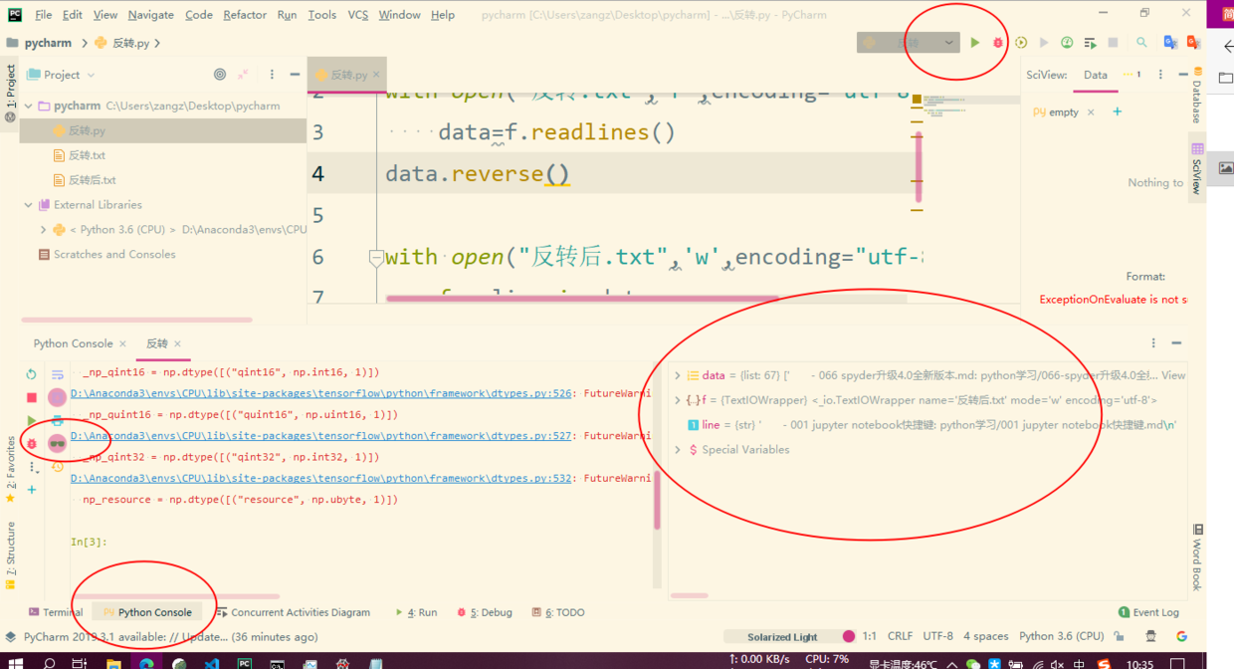
Task: Open Concurrent Activities Diagram window
Action: [293, 612]
